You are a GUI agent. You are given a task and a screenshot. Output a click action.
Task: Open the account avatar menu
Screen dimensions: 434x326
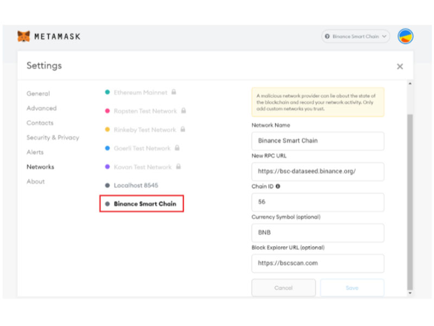(405, 36)
